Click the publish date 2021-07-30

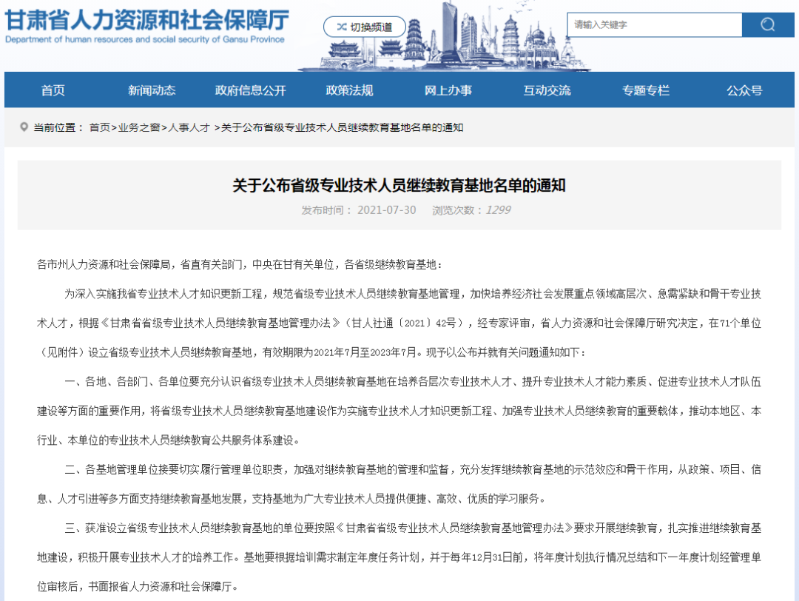[386, 210]
